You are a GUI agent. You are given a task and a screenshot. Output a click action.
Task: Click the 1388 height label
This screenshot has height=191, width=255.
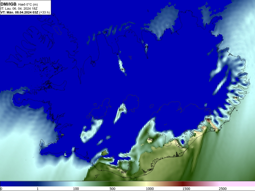(208, 119)
